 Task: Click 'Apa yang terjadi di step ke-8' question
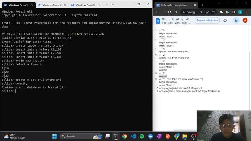(180, 88)
